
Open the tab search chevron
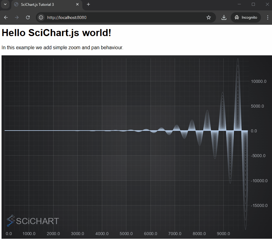coord(5,5)
